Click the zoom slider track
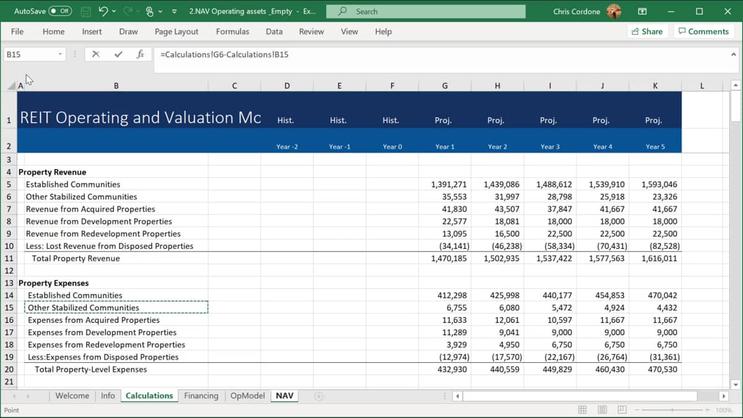This screenshot has width=743, height=418. click(x=673, y=410)
